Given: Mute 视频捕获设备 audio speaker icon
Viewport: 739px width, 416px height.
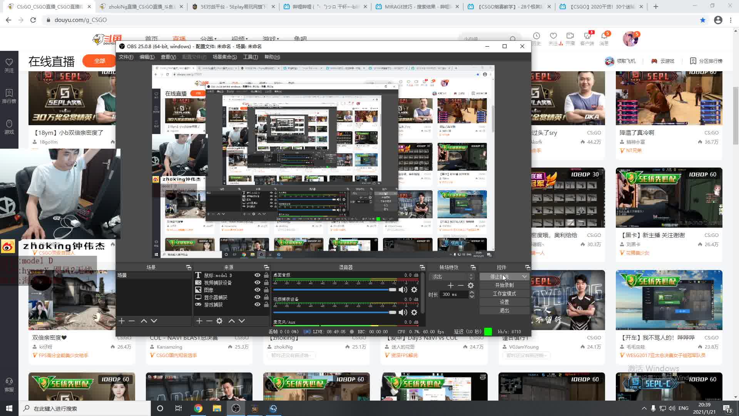Looking at the screenshot, I should (x=403, y=312).
